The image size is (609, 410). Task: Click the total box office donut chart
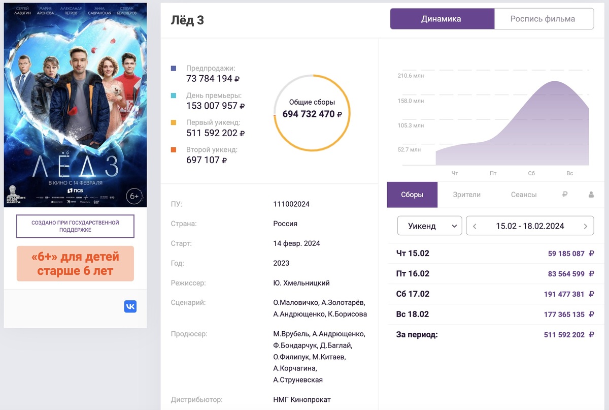[x=312, y=112]
